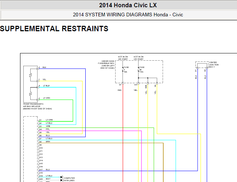Click the "BLU" wire label on row A17
237x182 pixels.
48,170
